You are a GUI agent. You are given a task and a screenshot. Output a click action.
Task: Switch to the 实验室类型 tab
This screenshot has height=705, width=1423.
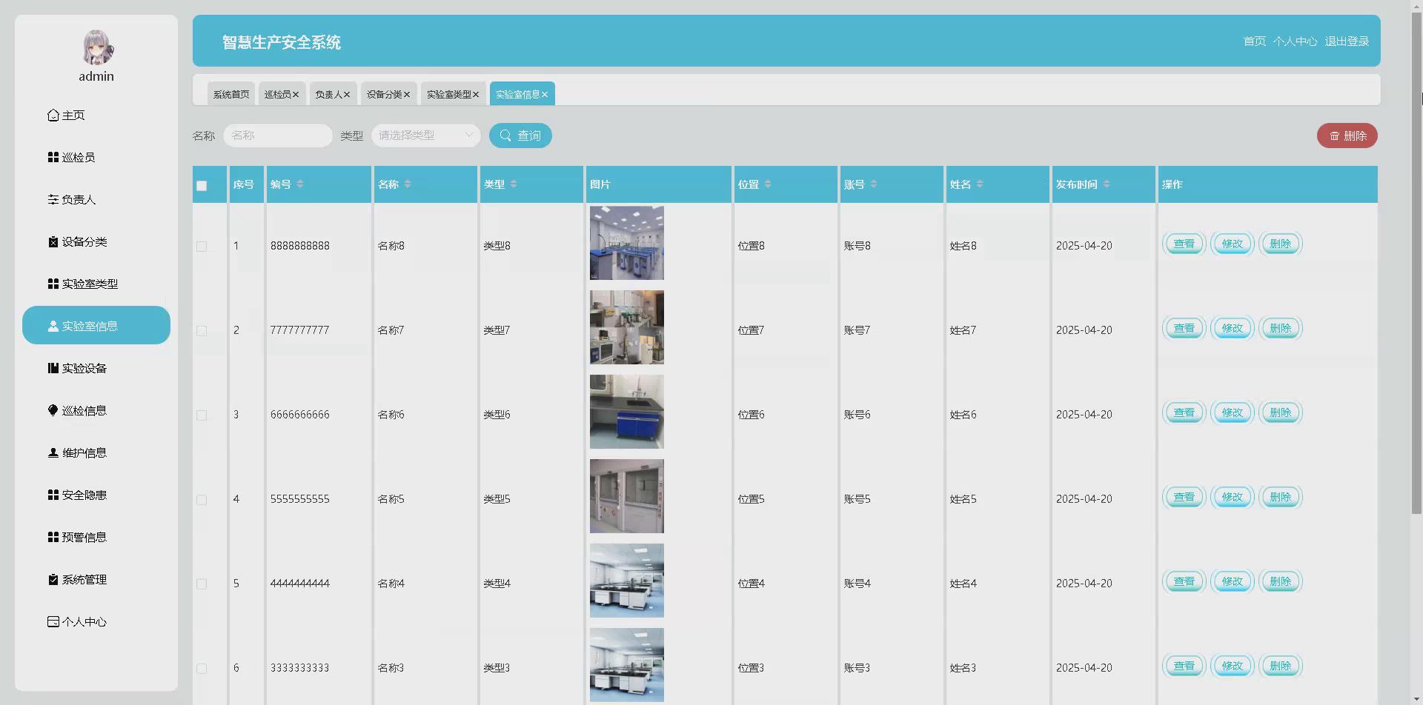[x=448, y=94]
